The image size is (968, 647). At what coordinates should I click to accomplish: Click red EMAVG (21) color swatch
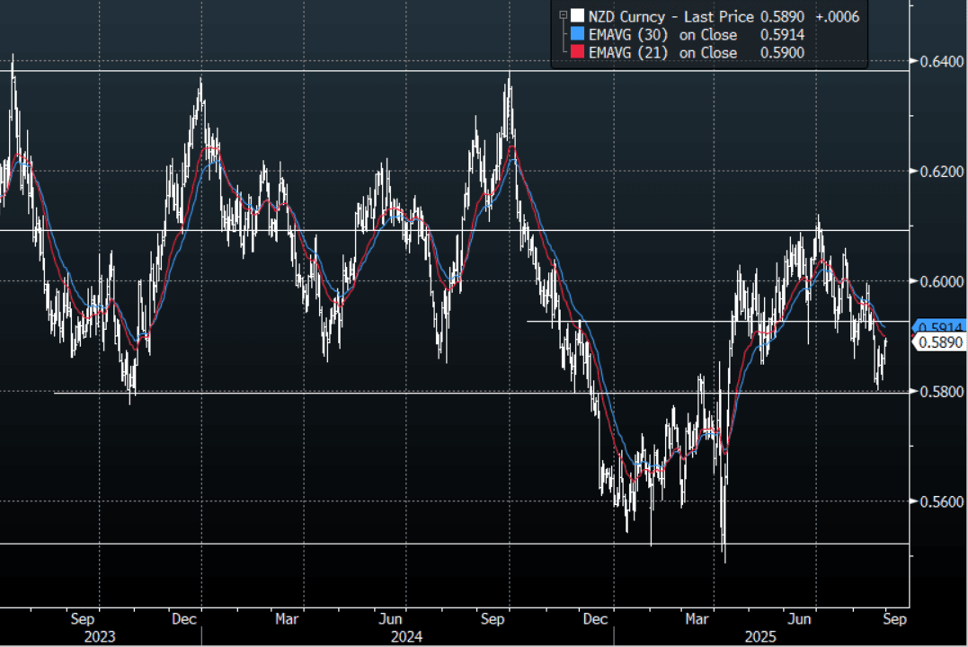[x=578, y=53]
